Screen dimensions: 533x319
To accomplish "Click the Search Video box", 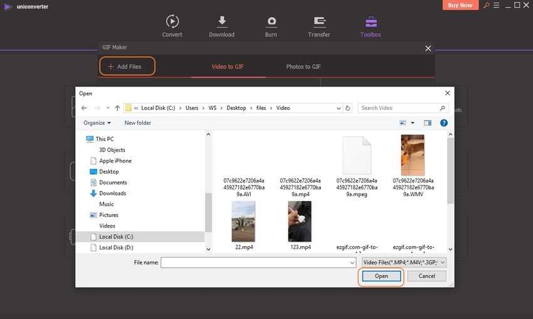I will pos(399,108).
